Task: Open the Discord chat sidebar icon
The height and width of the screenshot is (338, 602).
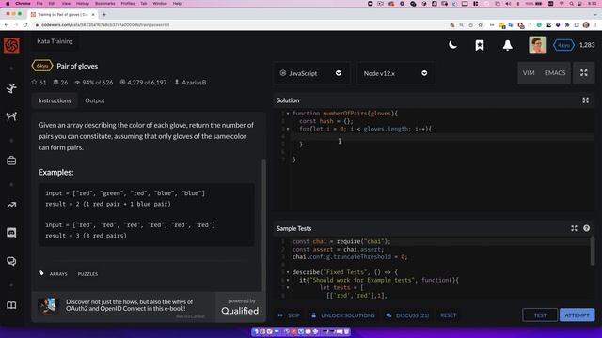Action: 11,233
